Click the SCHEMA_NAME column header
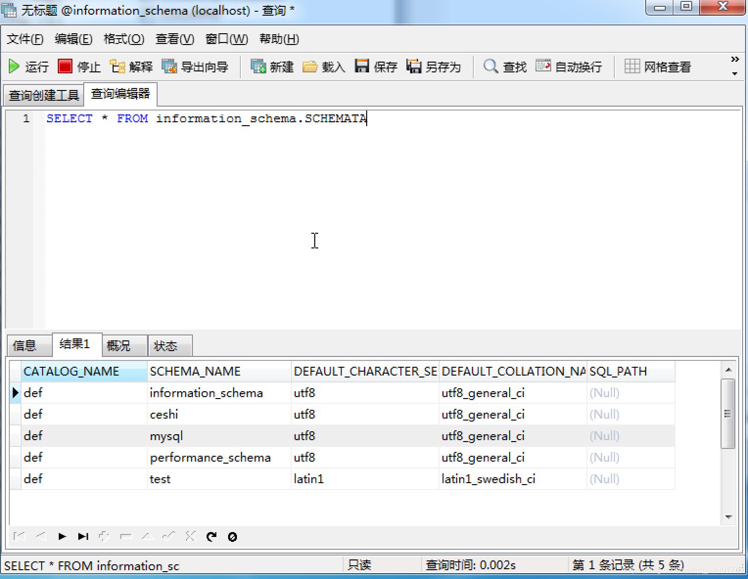This screenshot has height=579, width=748. click(x=219, y=371)
